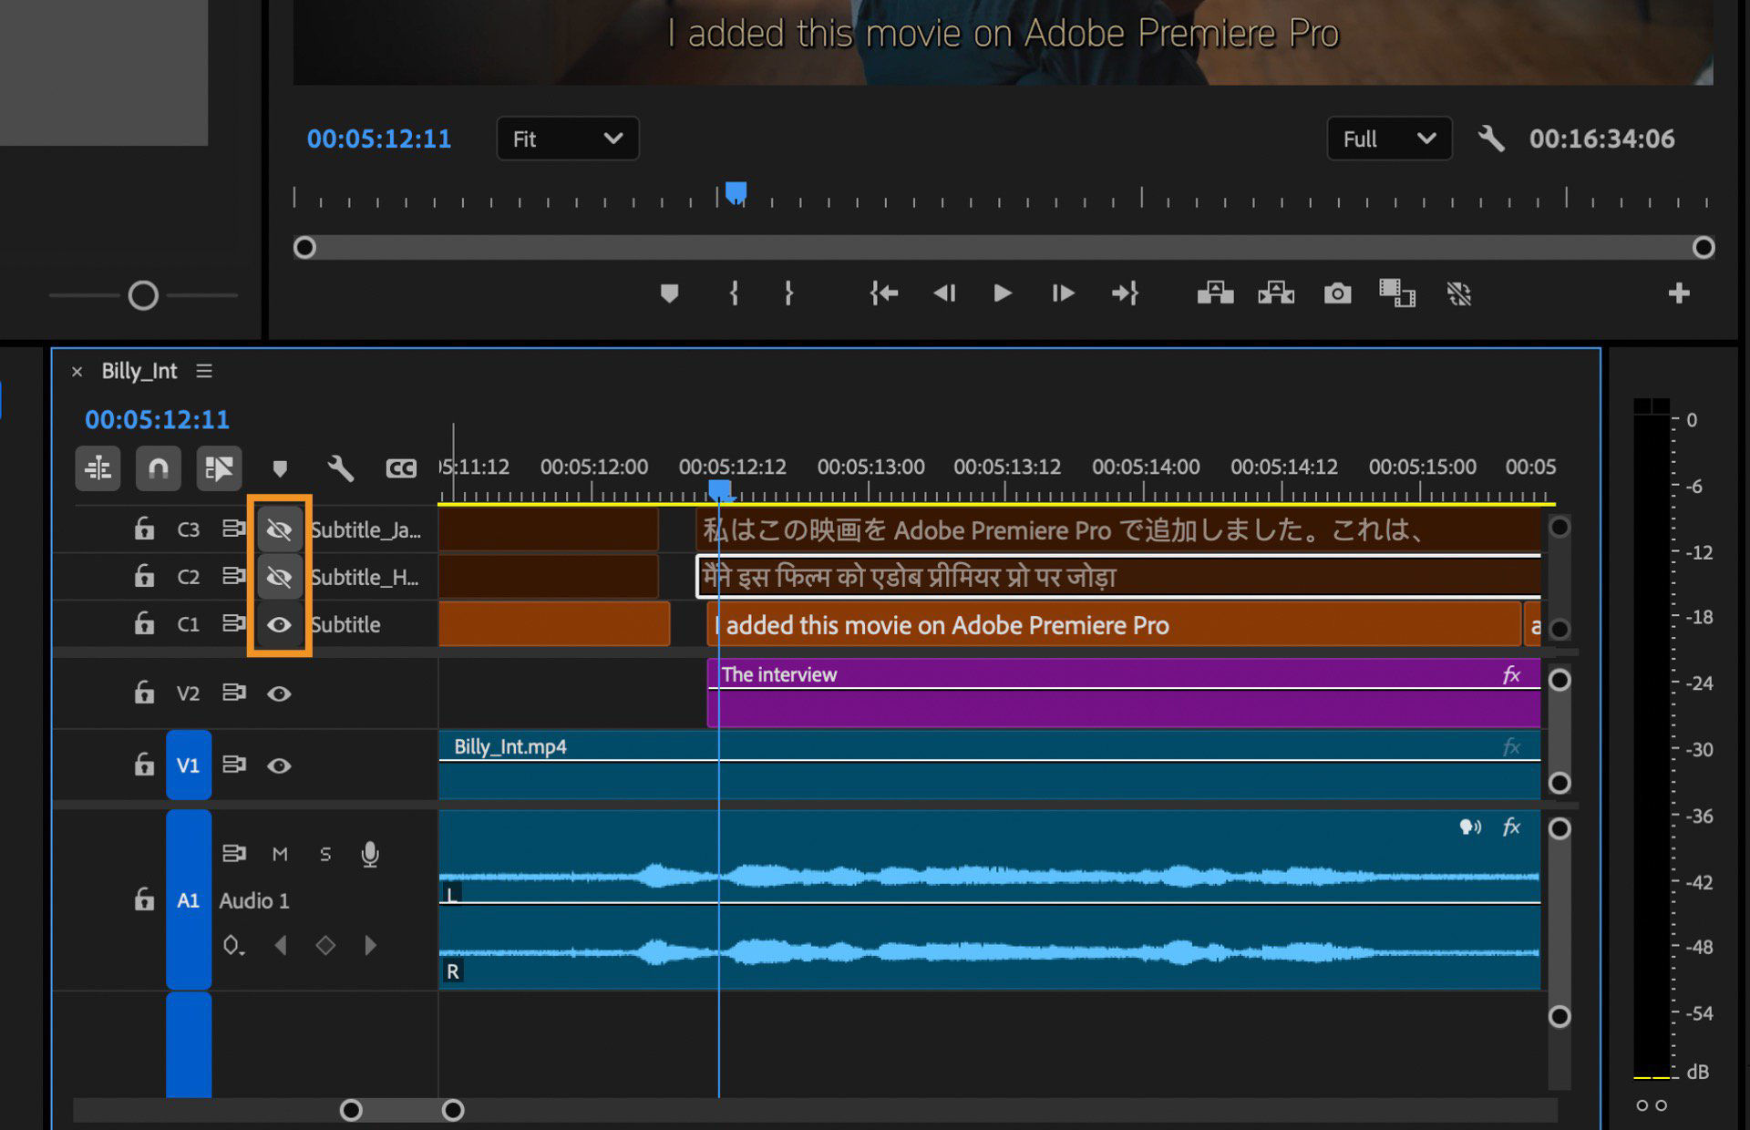Open the Button Editor plus icon

tap(1678, 293)
